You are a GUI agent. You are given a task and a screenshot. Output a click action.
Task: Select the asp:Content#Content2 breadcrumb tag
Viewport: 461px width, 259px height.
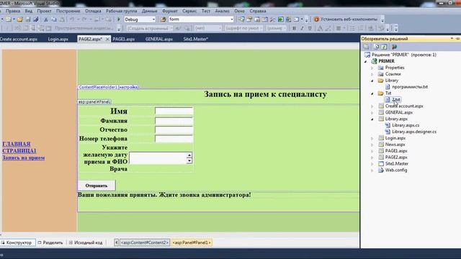[144, 243]
